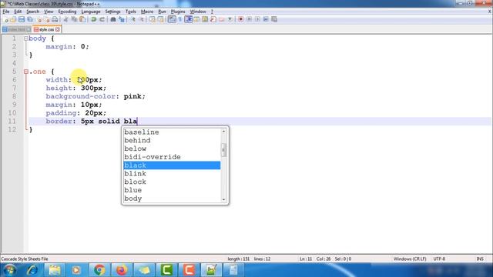This screenshot has height=277, width=493.
Task: Click the Copy toolbar icon
Action: point(74,19)
